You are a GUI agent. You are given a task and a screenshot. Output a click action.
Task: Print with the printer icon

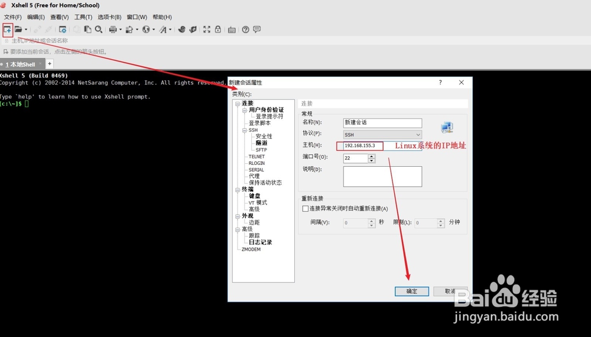(x=113, y=30)
